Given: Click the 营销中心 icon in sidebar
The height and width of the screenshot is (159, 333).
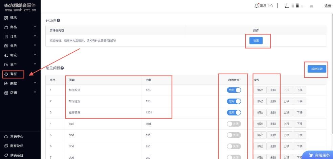Looking at the screenshot, I should click(x=6, y=137).
